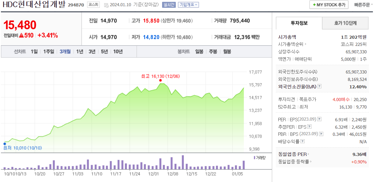Click the purple 거래량 legend swatch
Screen dimensions: 376x182
click(254, 158)
